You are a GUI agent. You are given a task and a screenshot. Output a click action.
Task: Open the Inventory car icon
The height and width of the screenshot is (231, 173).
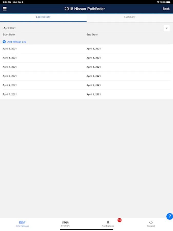point(65,222)
